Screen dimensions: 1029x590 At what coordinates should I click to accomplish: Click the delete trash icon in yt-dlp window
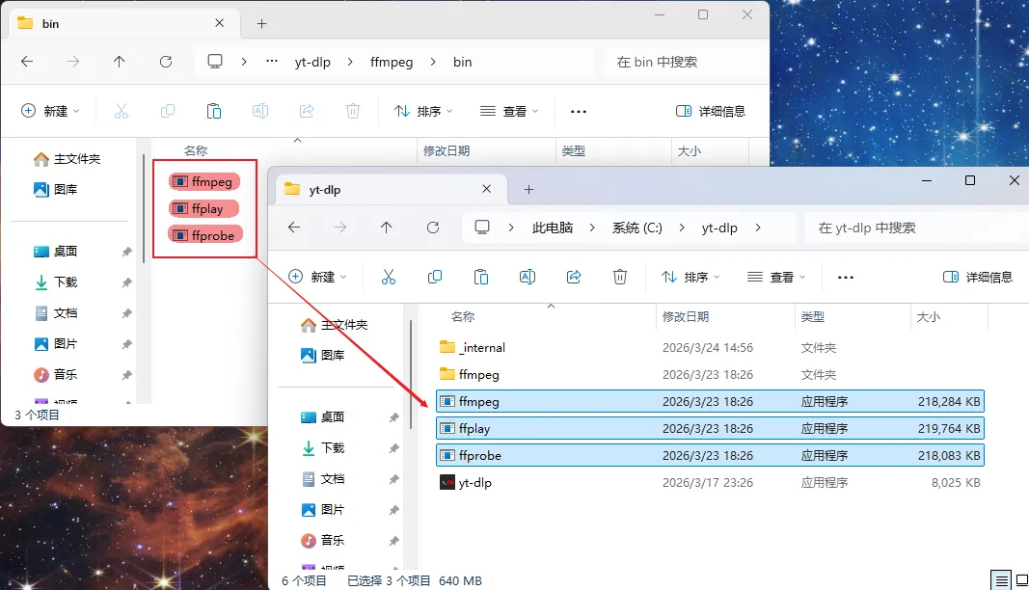pos(619,277)
